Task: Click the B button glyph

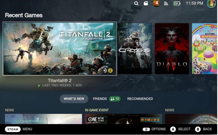Action: tap(198, 129)
